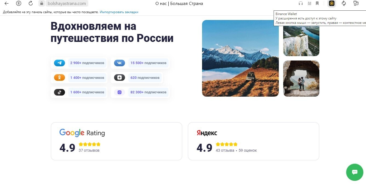Image resolution: width=366 pixels, height=184 pixels.
Task: Launch the Binance Wallet extension
Action: (x=332, y=4)
